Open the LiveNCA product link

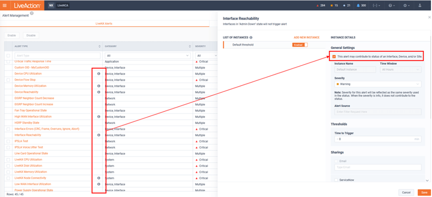click(62, 5)
